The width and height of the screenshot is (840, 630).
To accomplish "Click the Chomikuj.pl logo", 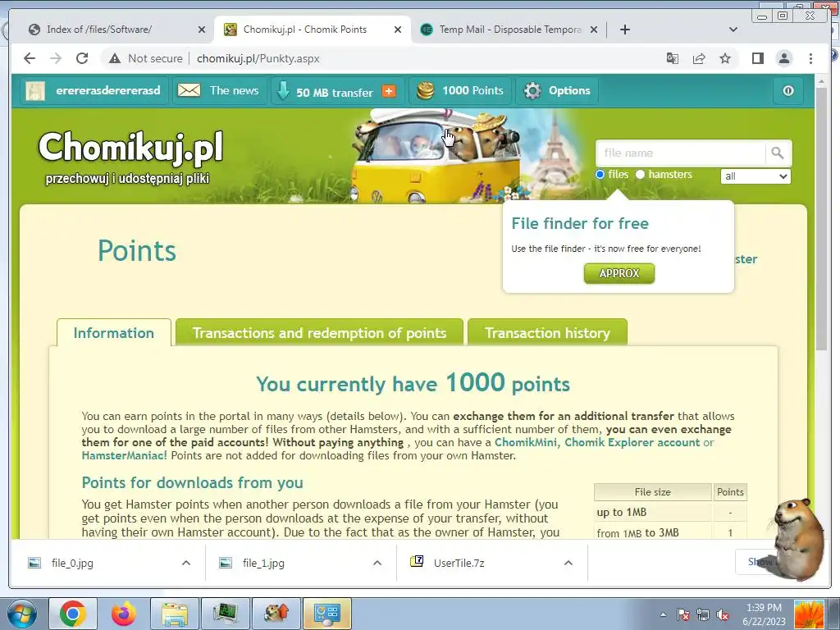I will pyautogui.click(x=130, y=148).
